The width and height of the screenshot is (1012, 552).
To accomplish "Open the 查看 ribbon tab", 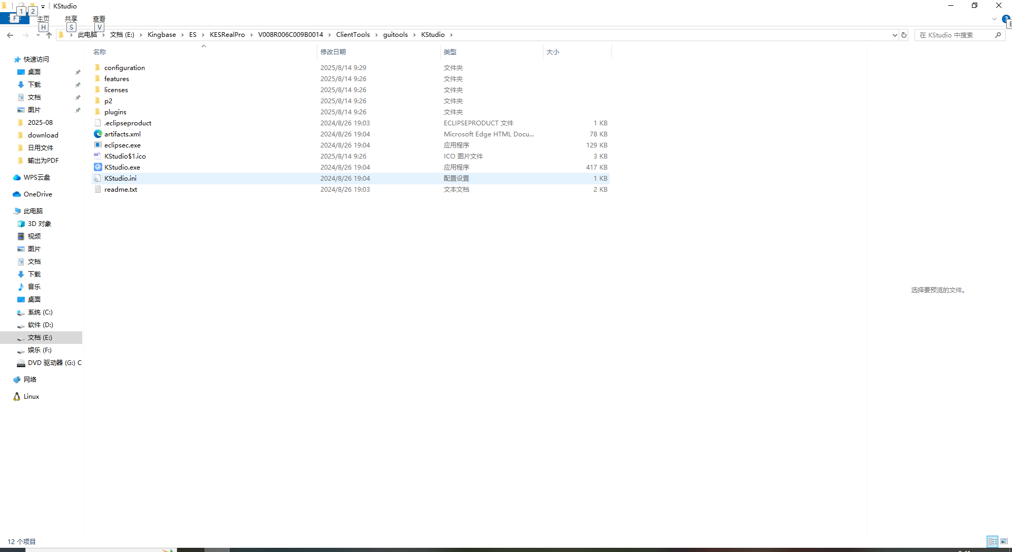I will tap(99, 19).
